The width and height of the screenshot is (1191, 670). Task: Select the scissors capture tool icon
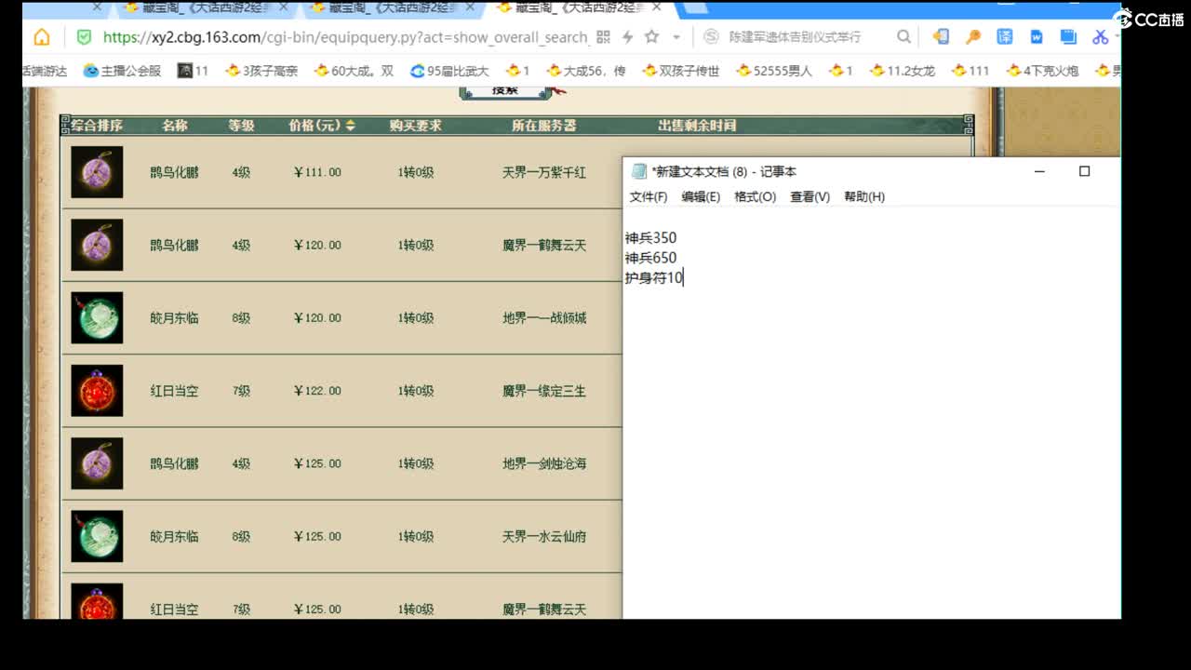point(1100,37)
